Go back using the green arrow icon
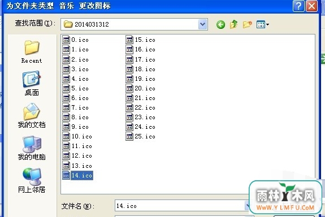The height and width of the screenshot is (217, 325). click(x=220, y=25)
